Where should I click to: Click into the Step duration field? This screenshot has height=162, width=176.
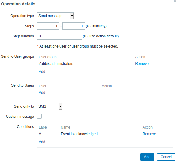59,36
